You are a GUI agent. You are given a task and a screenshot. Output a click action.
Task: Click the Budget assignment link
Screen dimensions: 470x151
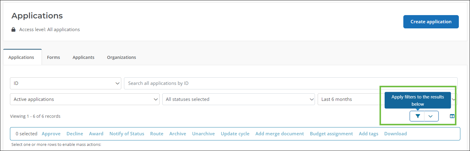331,134
